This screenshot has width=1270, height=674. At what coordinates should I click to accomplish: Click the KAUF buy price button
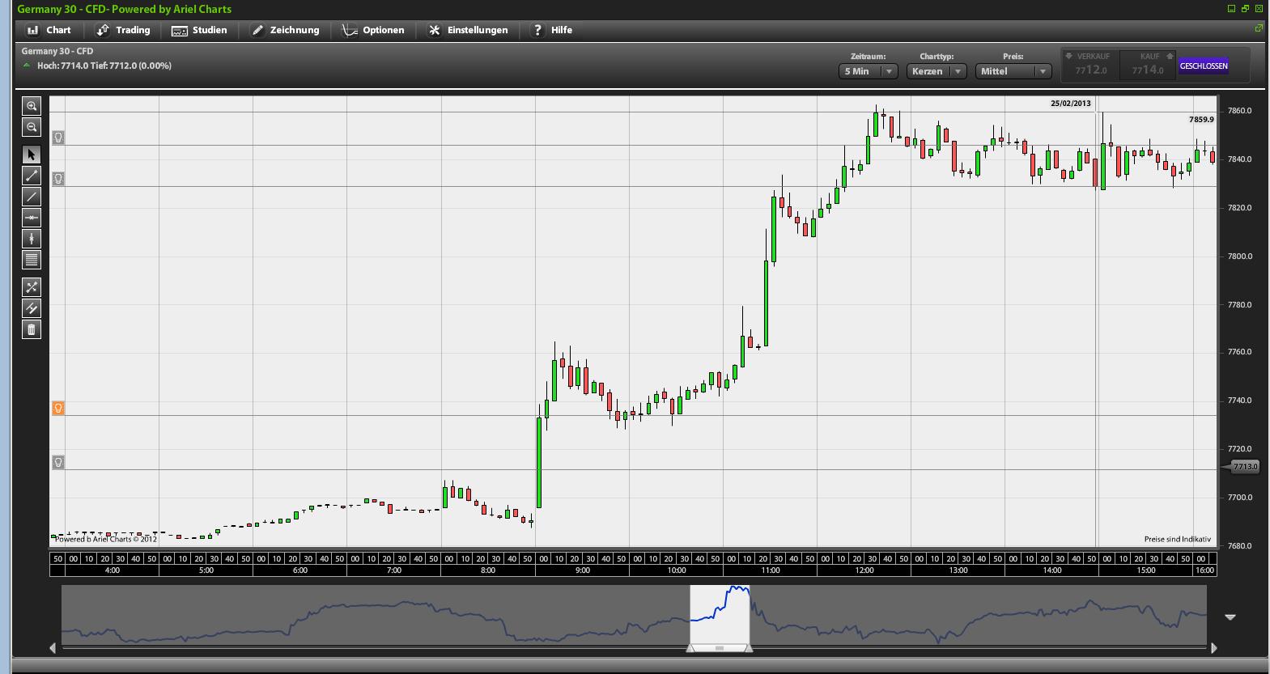pyautogui.click(x=1149, y=66)
